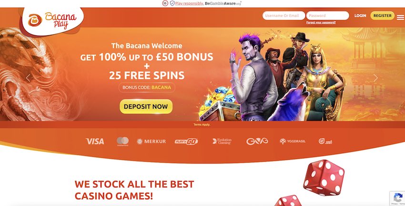
Task: Open the Play responsibly link
Action: tap(189, 4)
